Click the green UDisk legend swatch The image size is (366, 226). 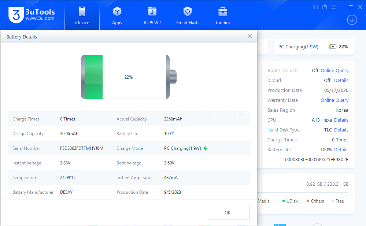284,201
